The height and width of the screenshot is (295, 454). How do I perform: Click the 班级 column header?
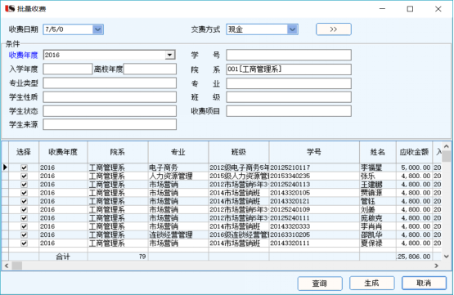point(239,152)
